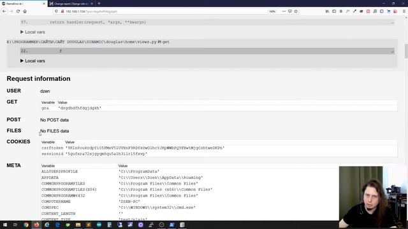Close the Change report Django tab

[92, 4]
